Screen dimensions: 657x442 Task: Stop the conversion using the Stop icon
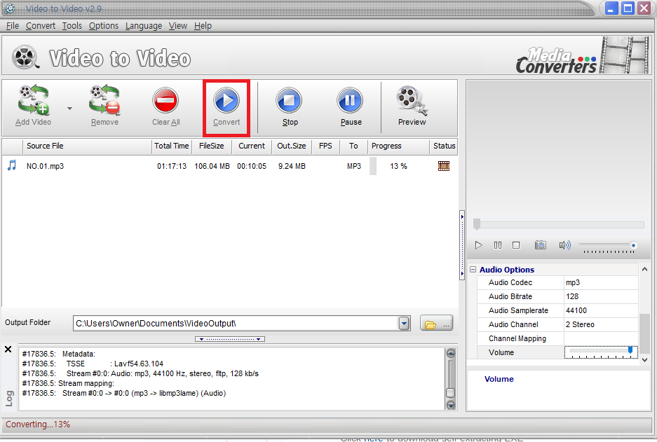click(x=289, y=102)
